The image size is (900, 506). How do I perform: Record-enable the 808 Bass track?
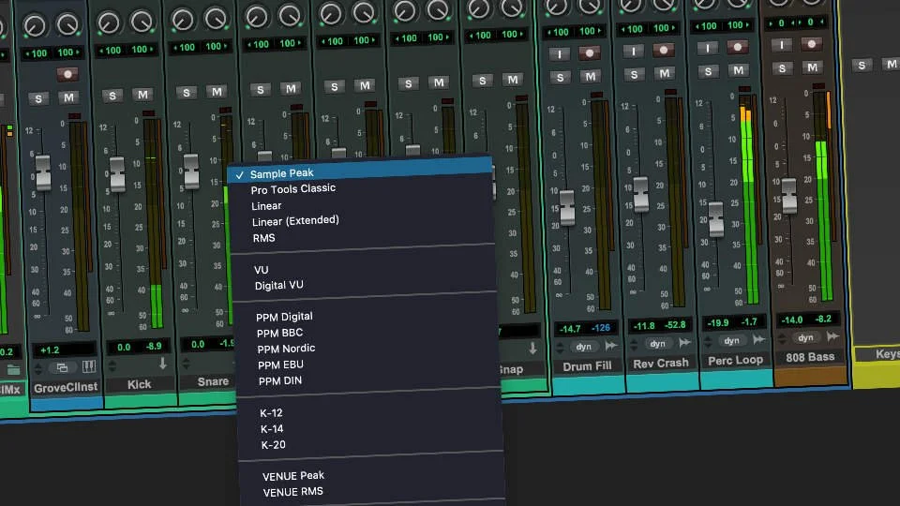811,44
